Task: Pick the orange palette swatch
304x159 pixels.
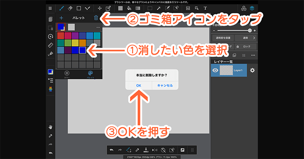Action: pos(82,43)
